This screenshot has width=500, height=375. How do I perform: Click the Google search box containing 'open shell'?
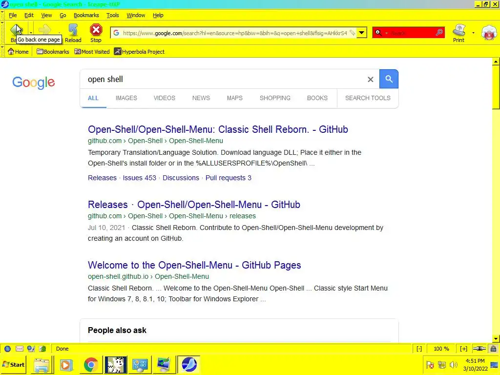click(x=223, y=79)
